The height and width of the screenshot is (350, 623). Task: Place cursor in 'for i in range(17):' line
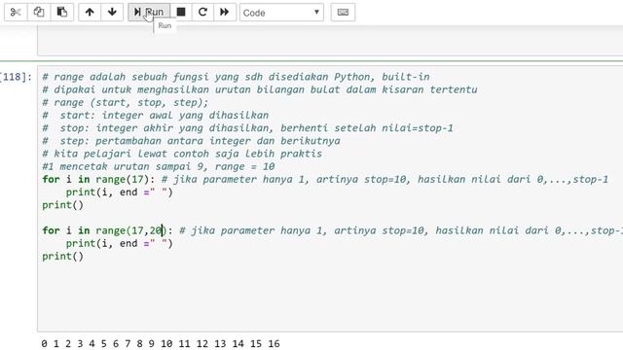tap(98, 179)
